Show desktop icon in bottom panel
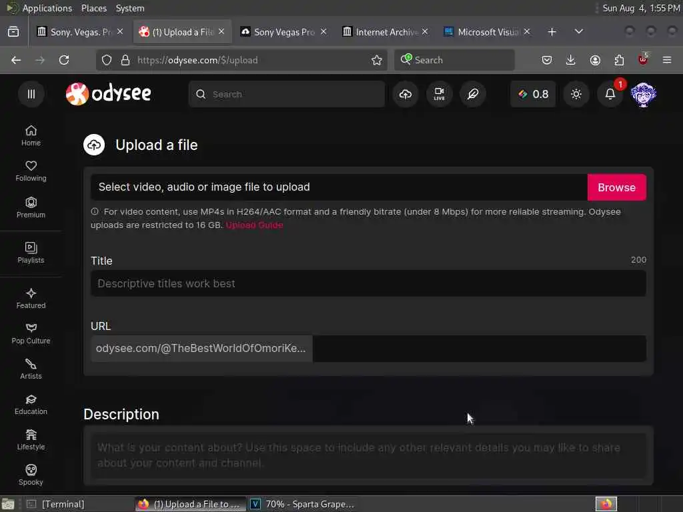683x512 pixels. (8, 504)
